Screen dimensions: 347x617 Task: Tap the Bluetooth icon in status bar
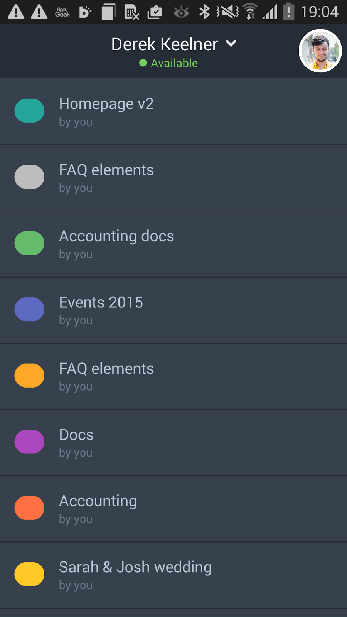pyautogui.click(x=204, y=12)
